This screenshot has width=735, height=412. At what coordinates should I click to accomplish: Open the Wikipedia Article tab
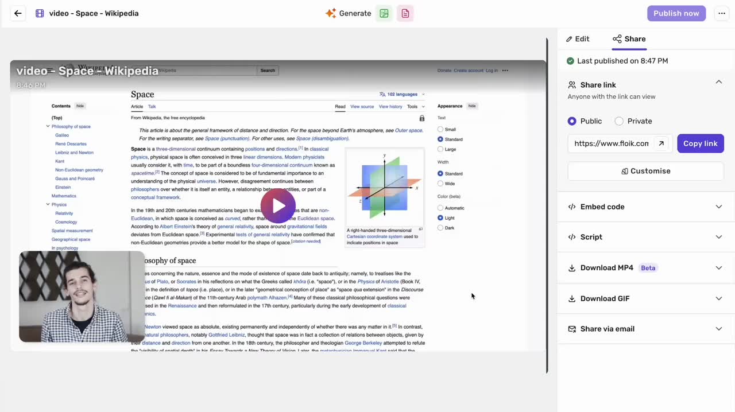pyautogui.click(x=137, y=107)
